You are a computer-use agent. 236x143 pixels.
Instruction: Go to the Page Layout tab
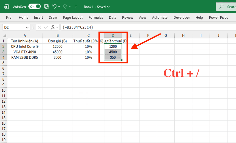[73, 17]
